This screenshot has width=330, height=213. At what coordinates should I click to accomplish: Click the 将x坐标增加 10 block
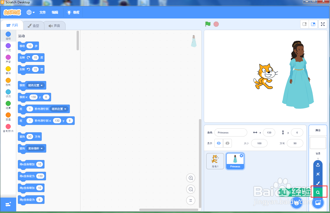pos(31,164)
